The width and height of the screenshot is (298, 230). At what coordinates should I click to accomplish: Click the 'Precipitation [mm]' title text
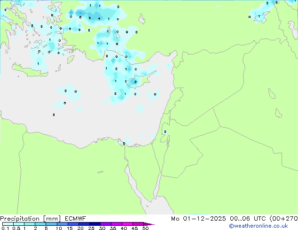tap(31, 219)
